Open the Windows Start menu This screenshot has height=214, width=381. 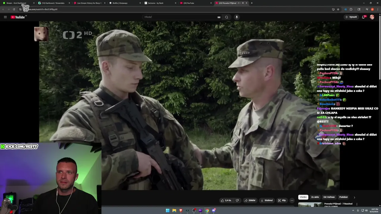pyautogui.click(x=168, y=210)
